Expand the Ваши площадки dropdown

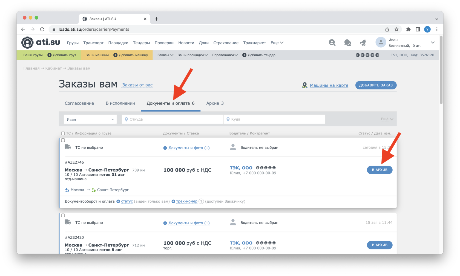pyautogui.click(x=193, y=55)
